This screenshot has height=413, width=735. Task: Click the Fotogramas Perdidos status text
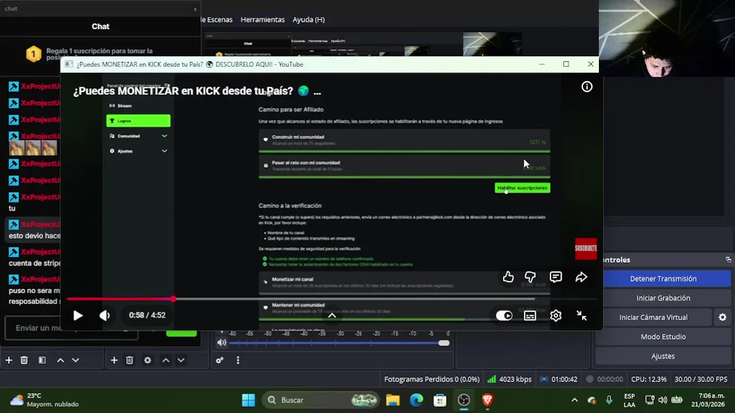[x=432, y=379]
